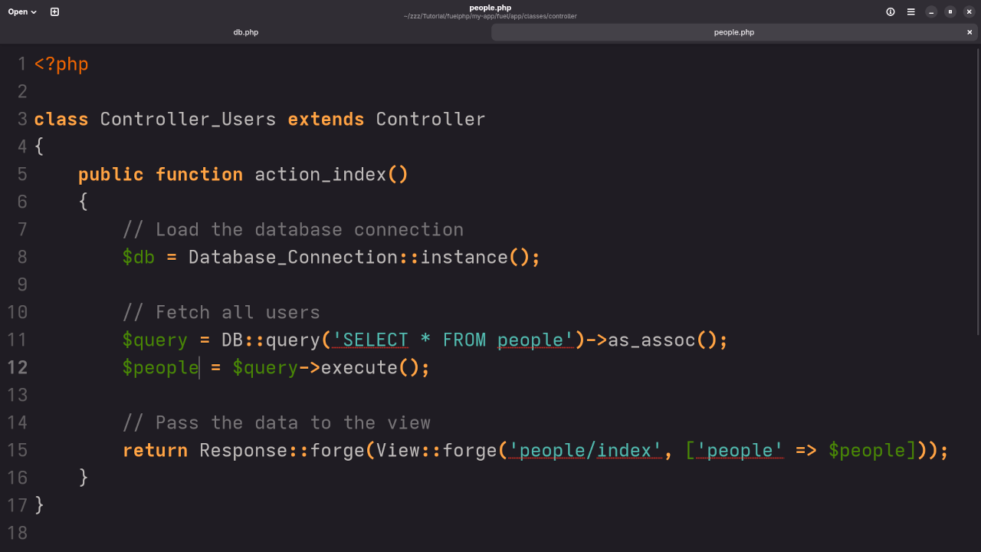The image size is (981, 552).
Task: Select the people.php tab
Action: [x=734, y=32]
